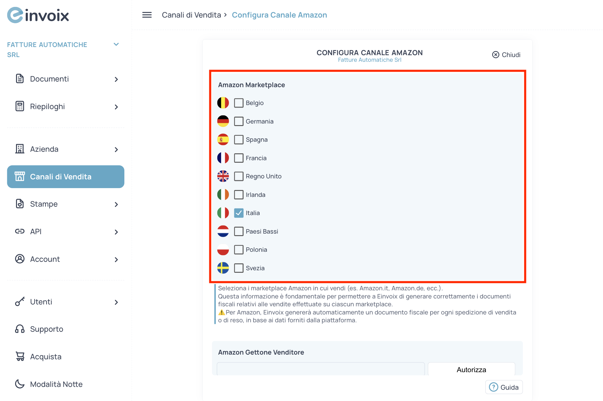The width and height of the screenshot is (603, 401).
Task: Open the Supporto headphones icon
Action: pyautogui.click(x=19, y=329)
